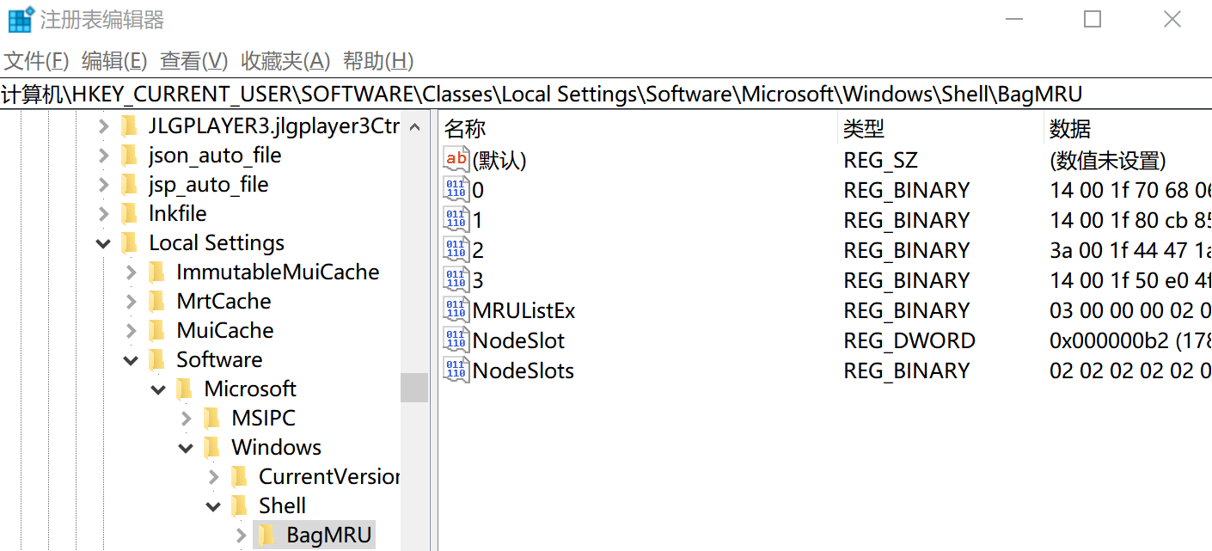This screenshot has width=1212, height=551.
Task: Click binary icon of value 0
Action: coord(456,189)
